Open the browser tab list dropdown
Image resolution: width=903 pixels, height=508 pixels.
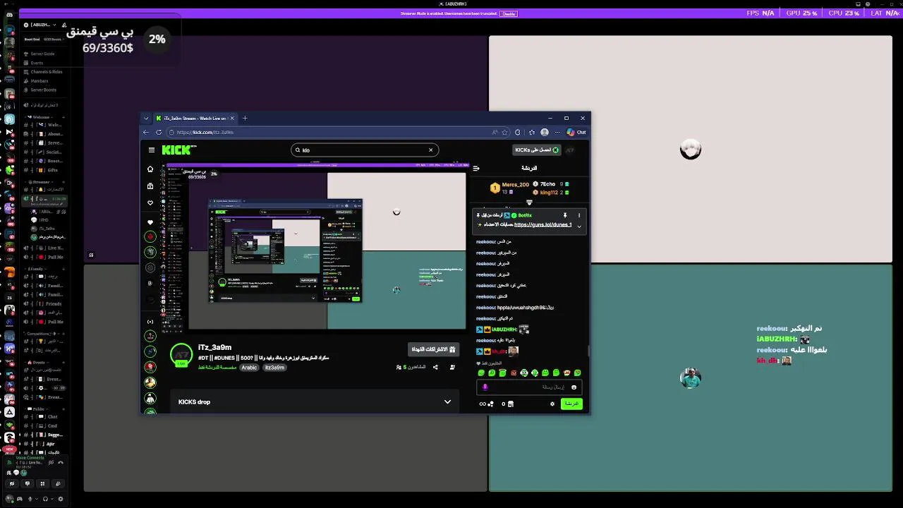(146, 118)
